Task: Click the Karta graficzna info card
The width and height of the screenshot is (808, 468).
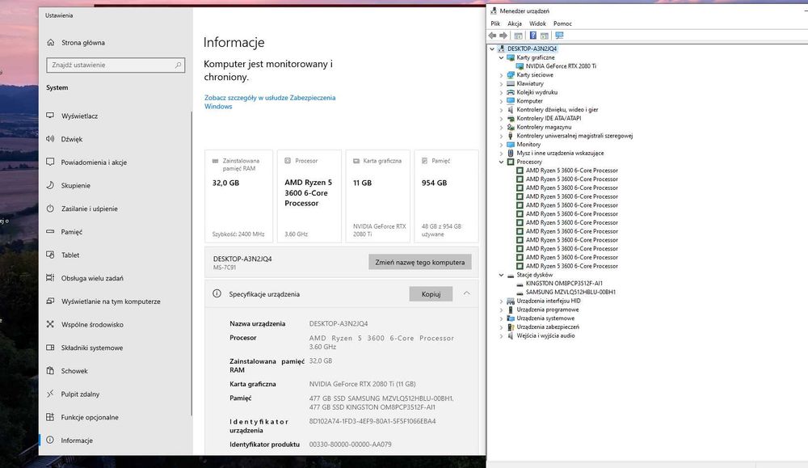Action: (378, 196)
